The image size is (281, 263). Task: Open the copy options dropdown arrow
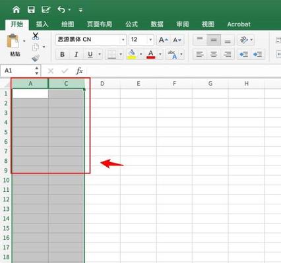point(44,47)
